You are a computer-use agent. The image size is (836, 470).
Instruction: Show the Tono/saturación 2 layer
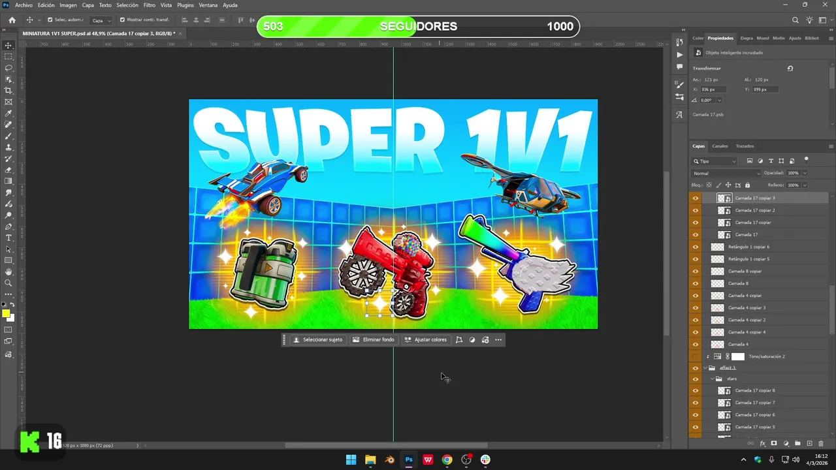pos(695,356)
